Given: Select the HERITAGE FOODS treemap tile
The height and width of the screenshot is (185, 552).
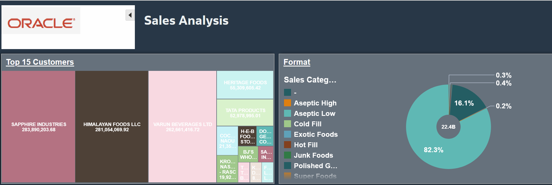Looking at the screenshot, I should 245,85.
